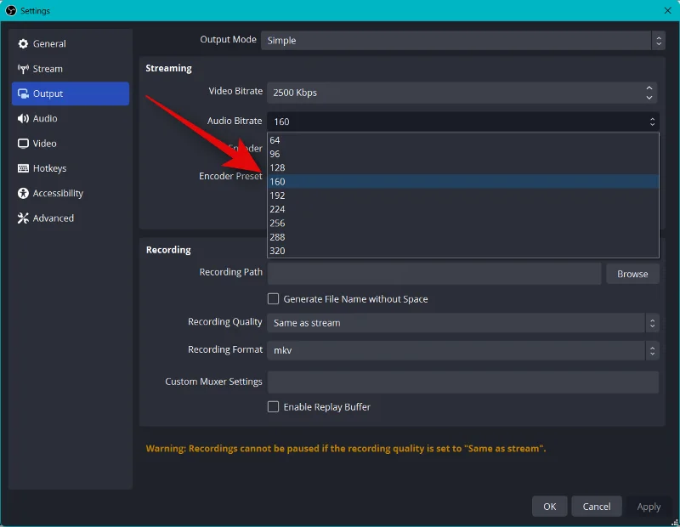The width and height of the screenshot is (680, 527).
Task: Open the Recording Format dropdown
Action: [x=462, y=350]
